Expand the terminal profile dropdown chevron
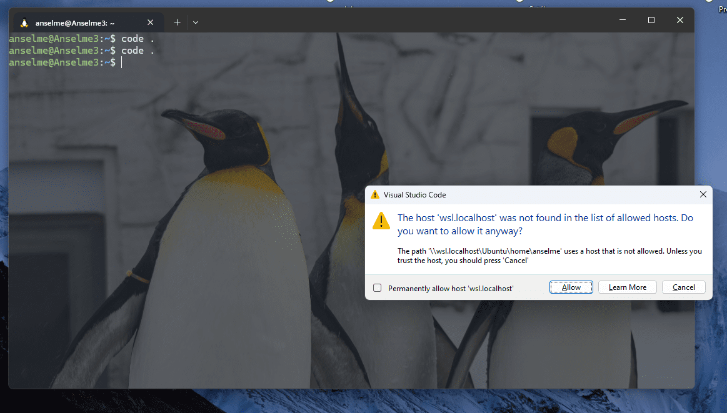 coord(196,22)
